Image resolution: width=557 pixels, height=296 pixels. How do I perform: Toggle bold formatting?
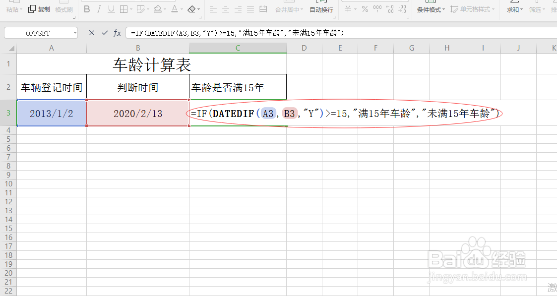click(87, 9)
